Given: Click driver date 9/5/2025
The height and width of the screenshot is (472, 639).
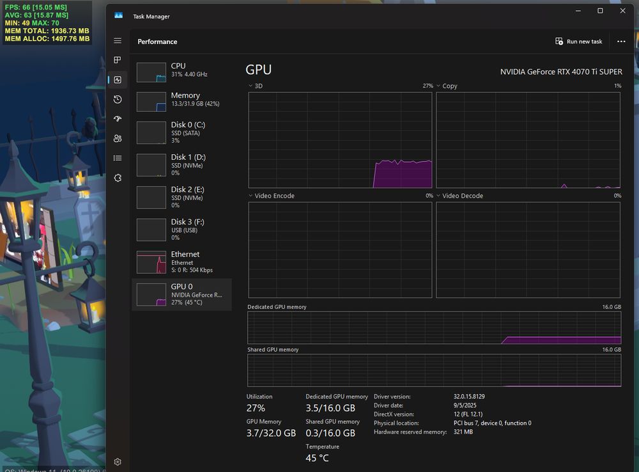Looking at the screenshot, I should 465,405.
